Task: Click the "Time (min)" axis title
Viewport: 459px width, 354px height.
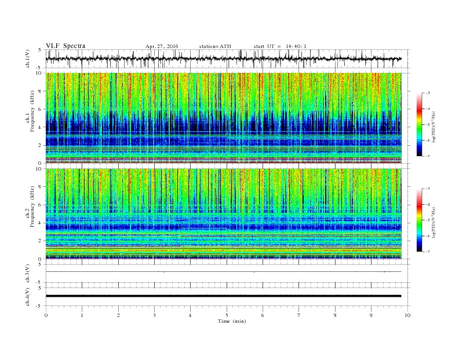Action: 232,321
